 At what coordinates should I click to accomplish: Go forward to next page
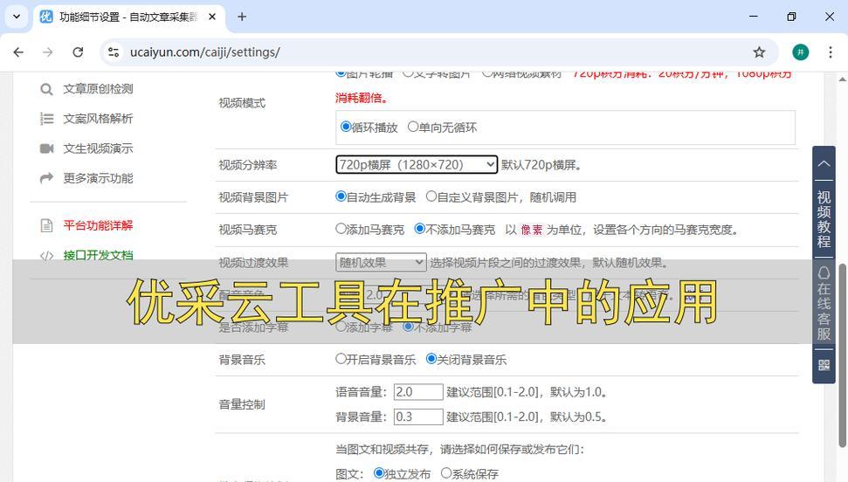click(x=48, y=52)
